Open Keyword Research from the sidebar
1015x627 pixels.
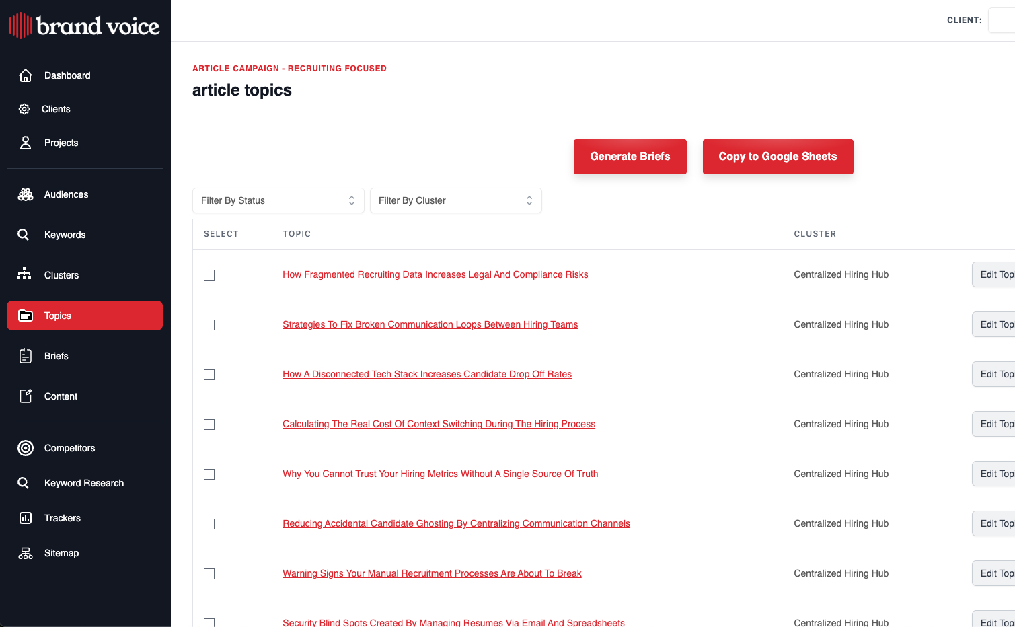(x=83, y=483)
